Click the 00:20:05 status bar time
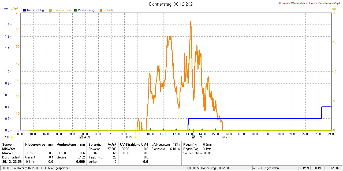Viewport: 343px width, 171px height. [193, 168]
